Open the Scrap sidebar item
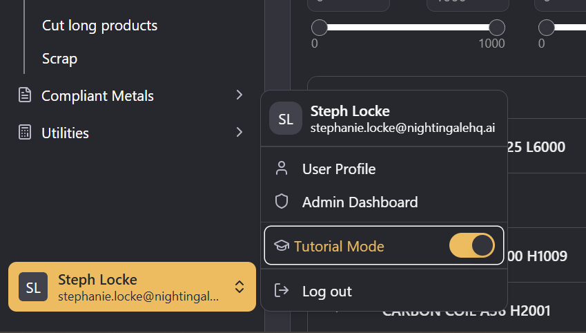 pyautogui.click(x=59, y=59)
